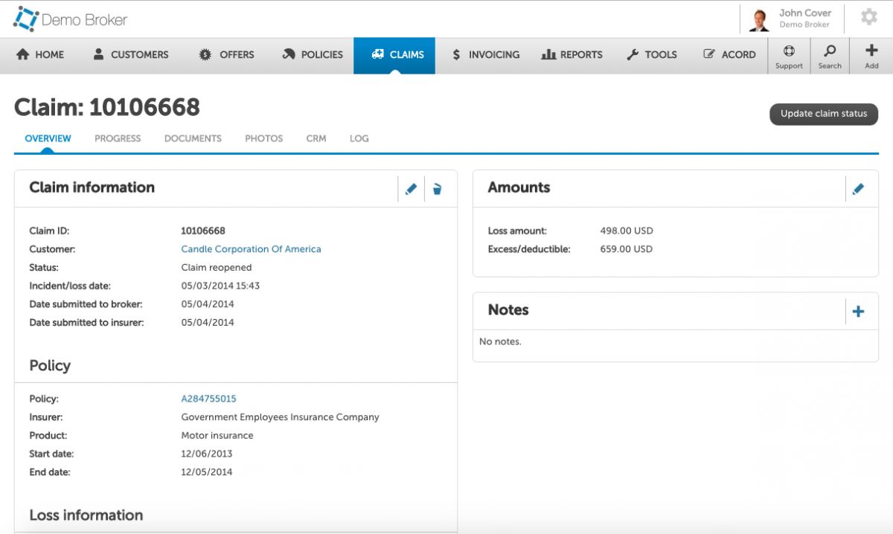Image resolution: width=893 pixels, height=534 pixels.
Task: Click the delete trash icon on Claim information
Action: 437,188
